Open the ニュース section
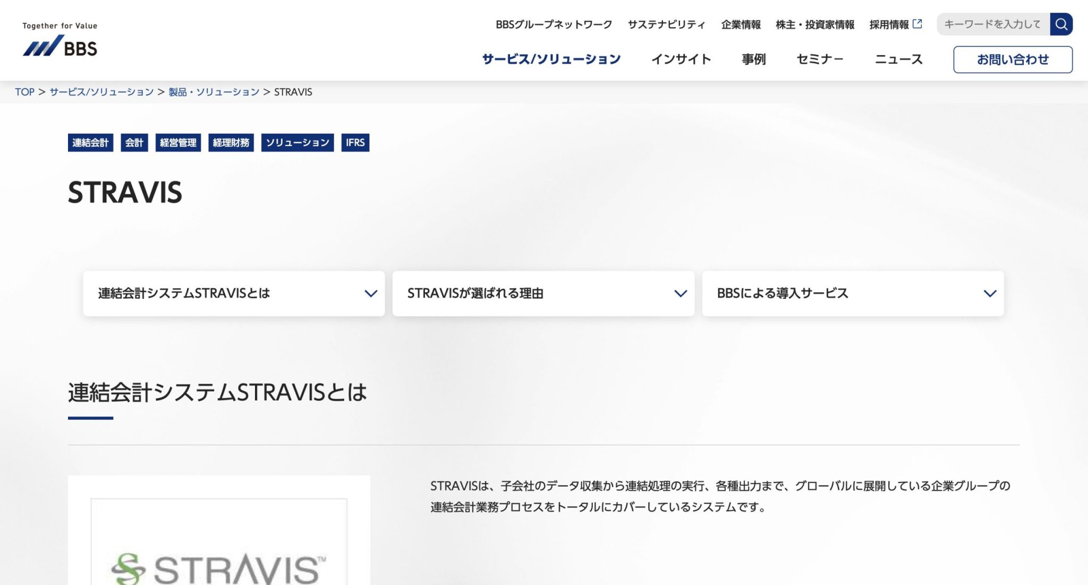Viewport: 1088px width, 585px height. [898, 59]
